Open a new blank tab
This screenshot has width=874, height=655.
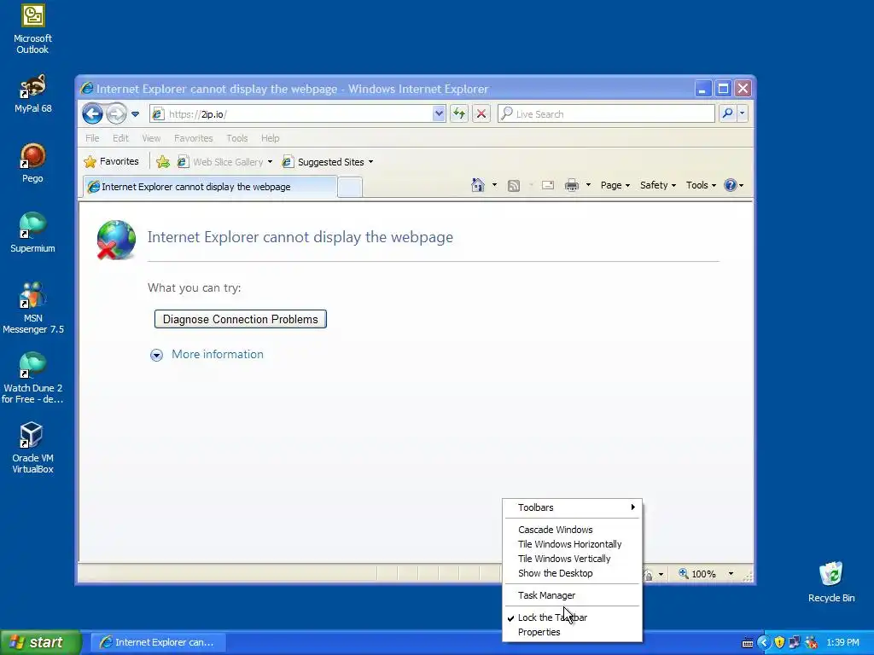350,187
